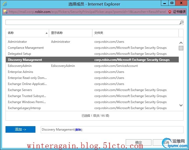Click the mail page icon in address bar
This screenshot has width=189, height=150.
tap(6, 12)
